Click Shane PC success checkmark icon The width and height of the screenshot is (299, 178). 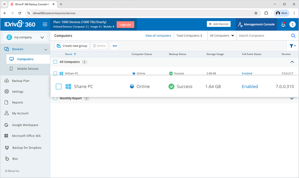pyautogui.click(x=171, y=87)
